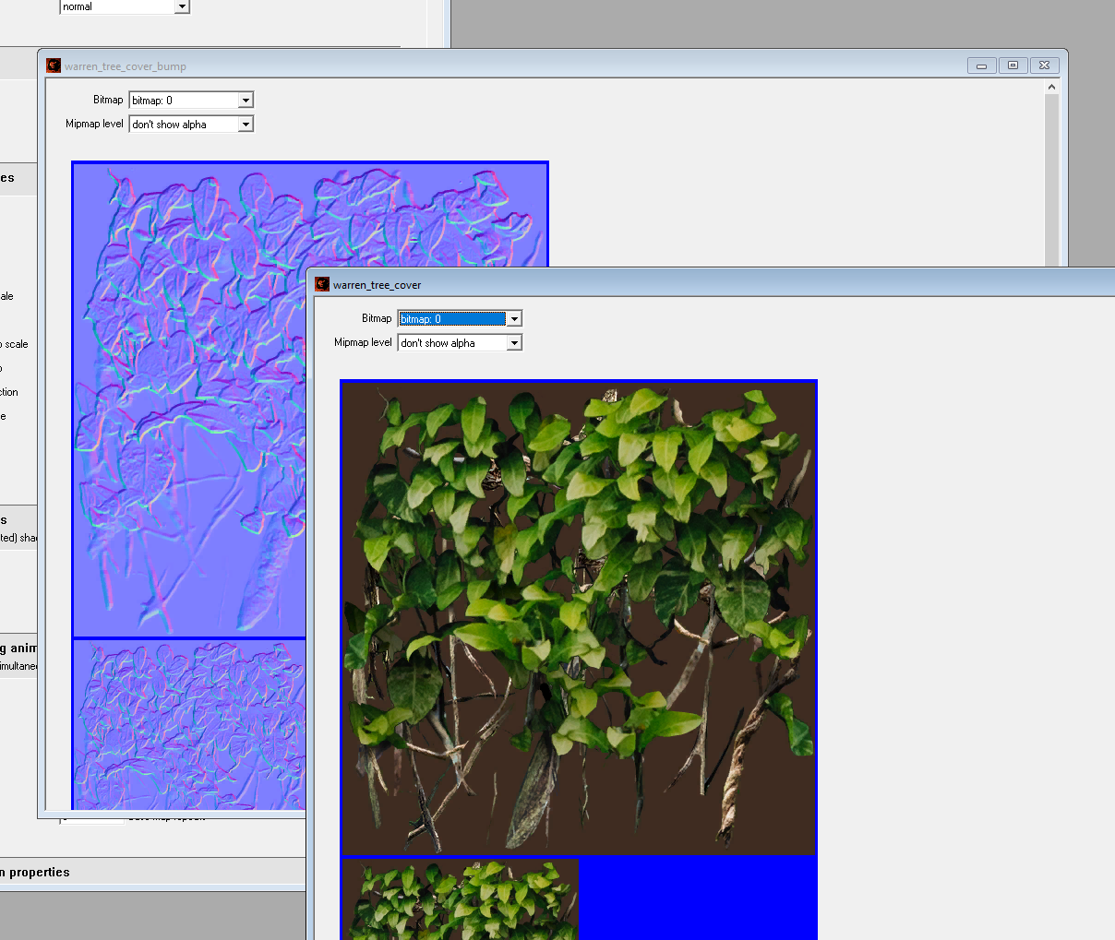The width and height of the screenshot is (1115, 940).
Task: Click the warren_tree_cover_bump window's title bar icon
Action: click(x=54, y=65)
